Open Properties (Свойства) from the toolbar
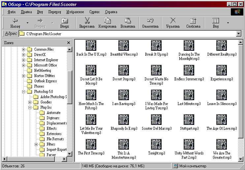Screen dimensions: 245x170 coord(193,21)
